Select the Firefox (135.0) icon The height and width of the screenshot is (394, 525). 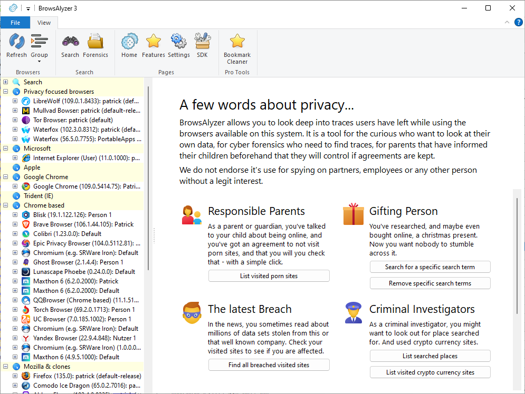pyautogui.click(x=26, y=376)
